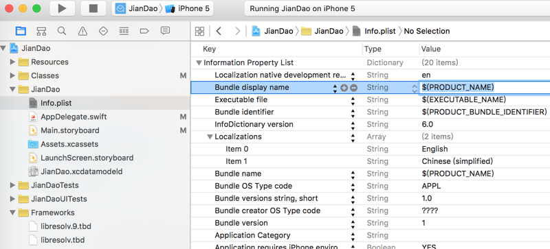Expand the Resources folder
The height and width of the screenshot is (249, 550).
pos(12,62)
